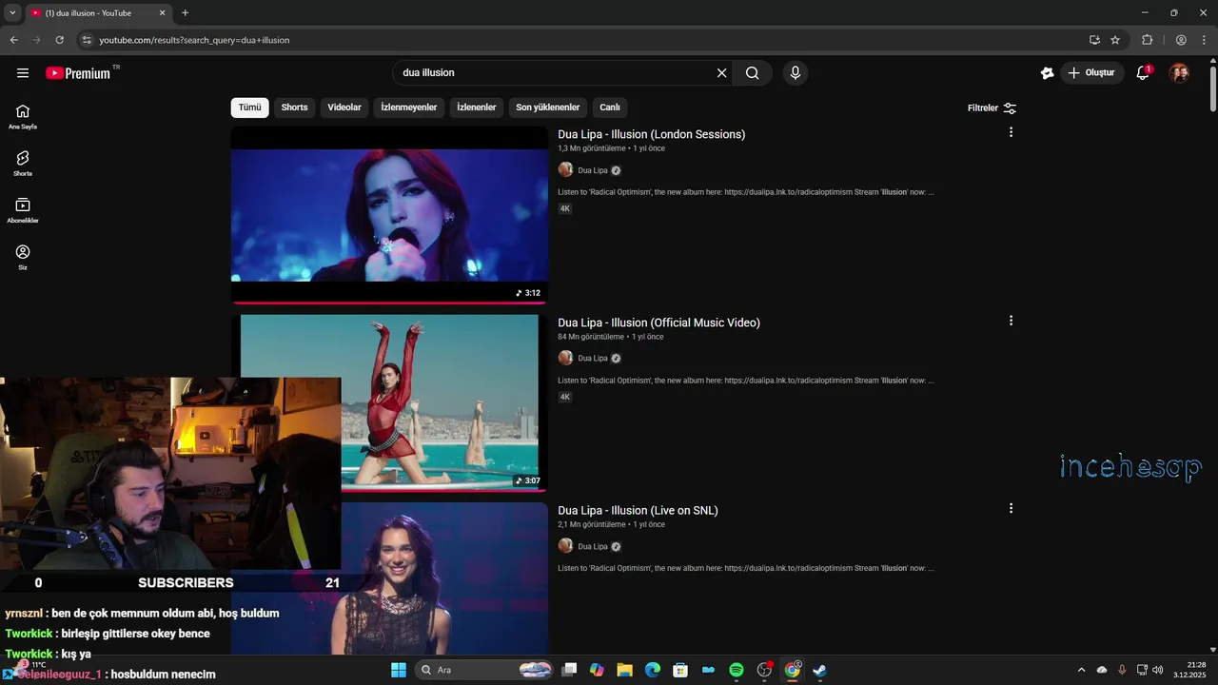Select the Son yüklenenler filter chip

(548, 108)
